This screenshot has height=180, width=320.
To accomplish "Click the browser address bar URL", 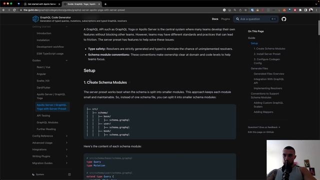I will pyautogui.click(x=74, y=10).
